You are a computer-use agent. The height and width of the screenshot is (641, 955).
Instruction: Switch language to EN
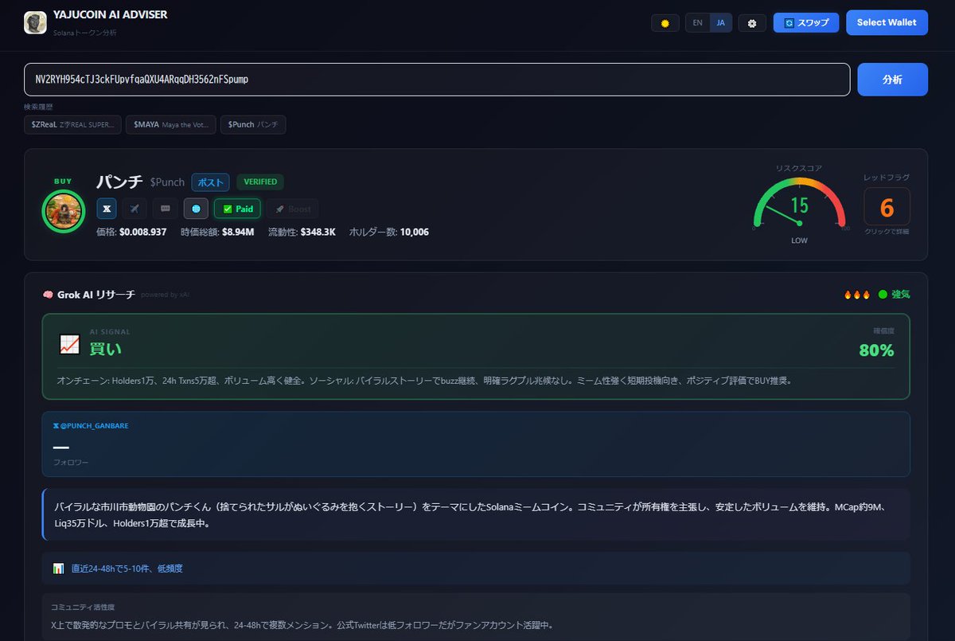coord(697,22)
